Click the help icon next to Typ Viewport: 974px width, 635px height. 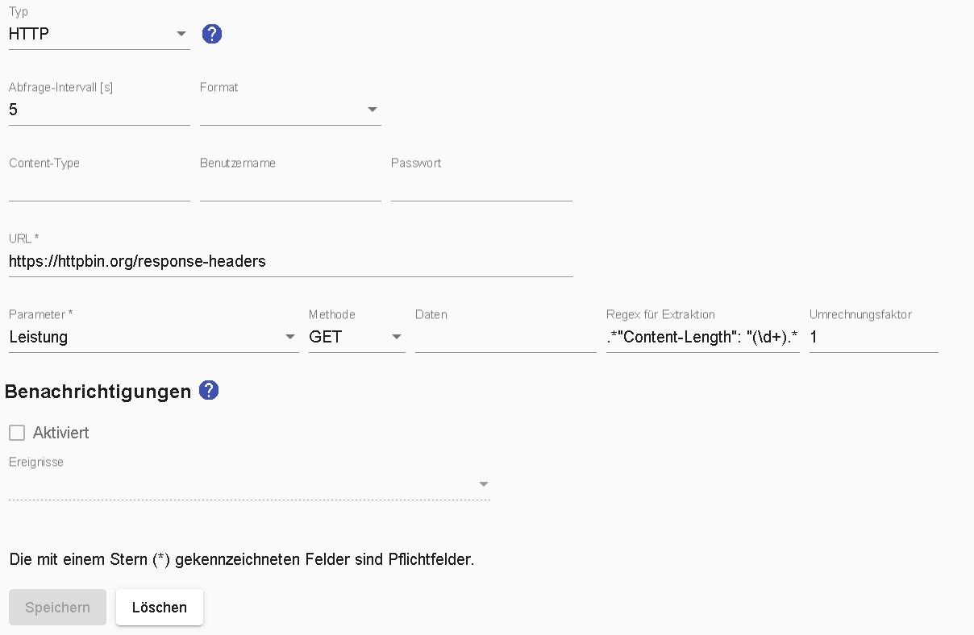(x=212, y=34)
